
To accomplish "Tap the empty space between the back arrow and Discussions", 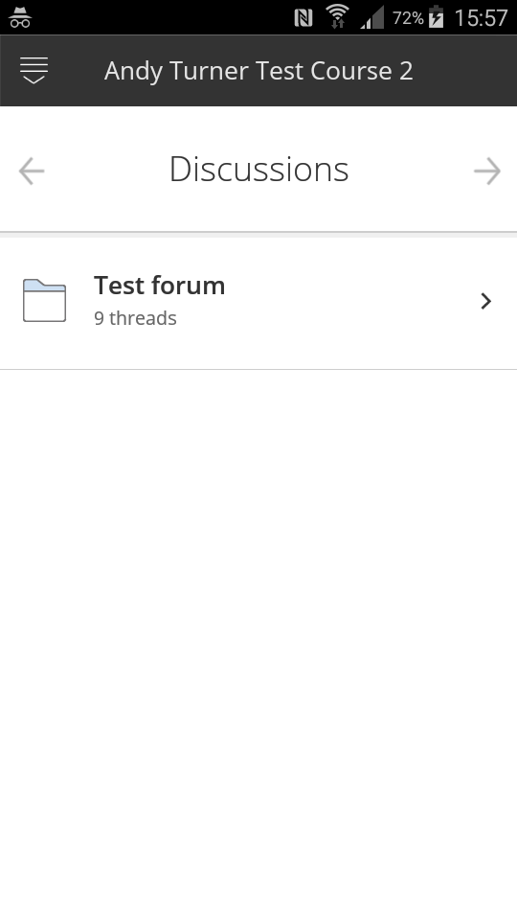I will click(x=106, y=172).
